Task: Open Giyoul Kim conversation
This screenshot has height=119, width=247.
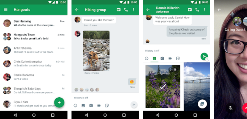Action: (34, 104)
